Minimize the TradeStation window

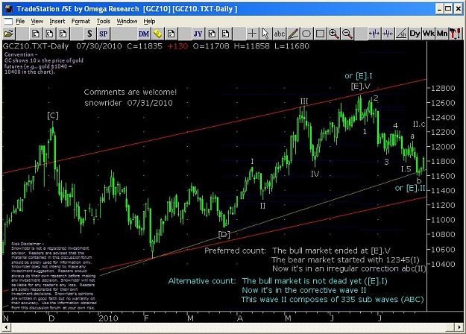440,9
